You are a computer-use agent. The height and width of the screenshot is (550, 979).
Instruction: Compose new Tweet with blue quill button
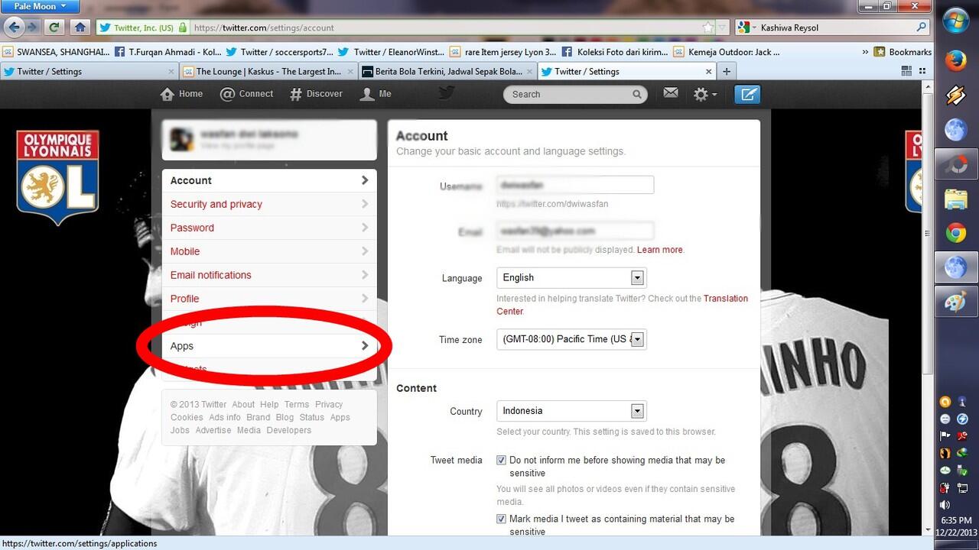[x=747, y=94]
